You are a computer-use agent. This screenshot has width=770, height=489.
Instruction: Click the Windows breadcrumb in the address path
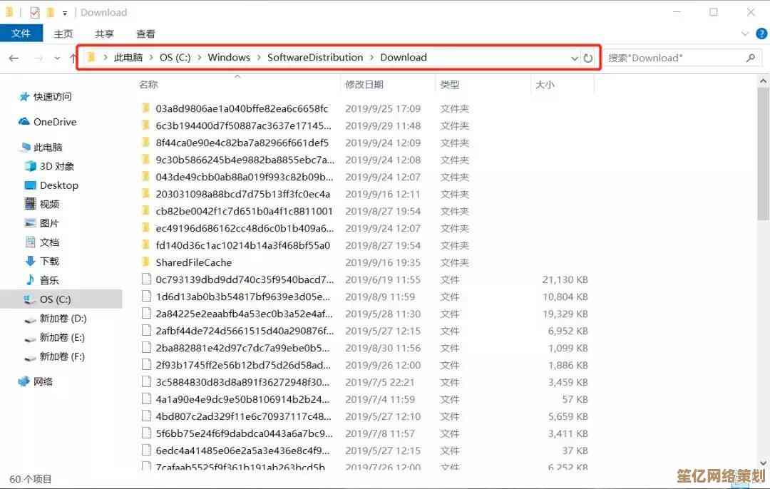pyautogui.click(x=229, y=57)
